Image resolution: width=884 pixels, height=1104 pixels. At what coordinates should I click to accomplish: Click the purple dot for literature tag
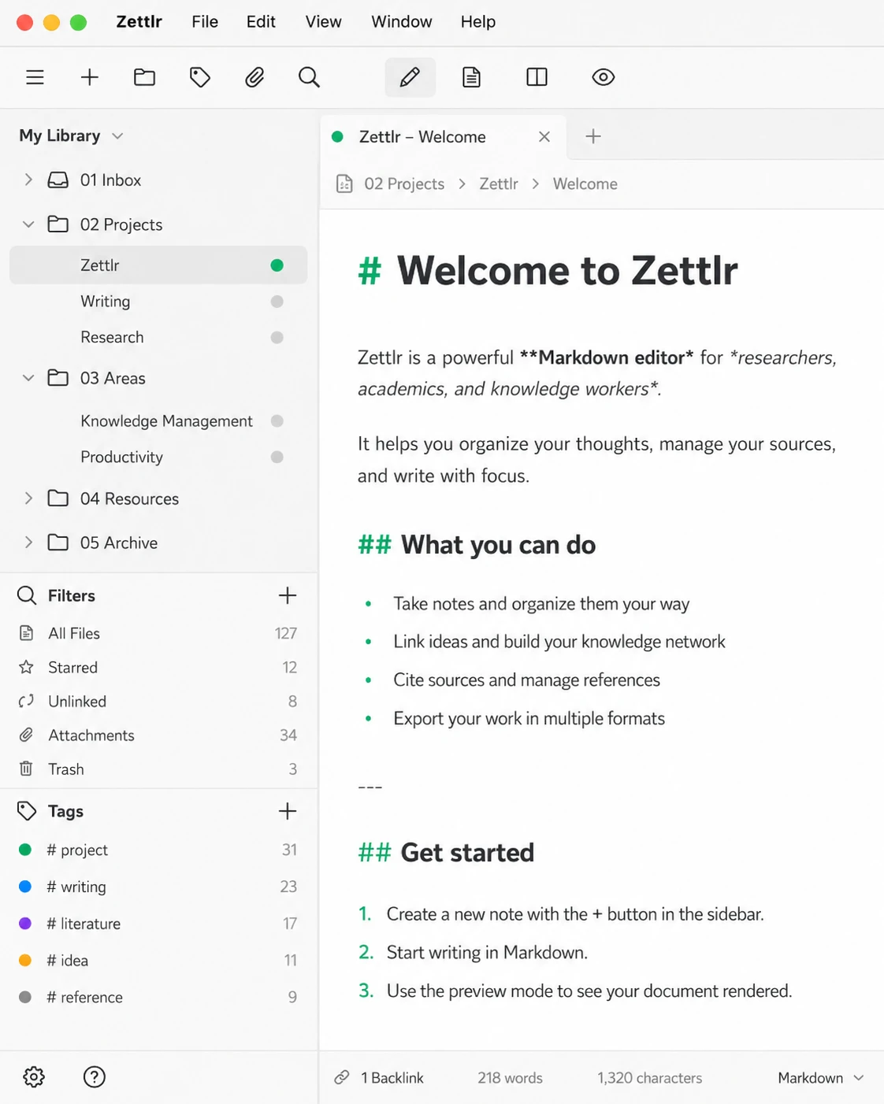[x=25, y=923]
